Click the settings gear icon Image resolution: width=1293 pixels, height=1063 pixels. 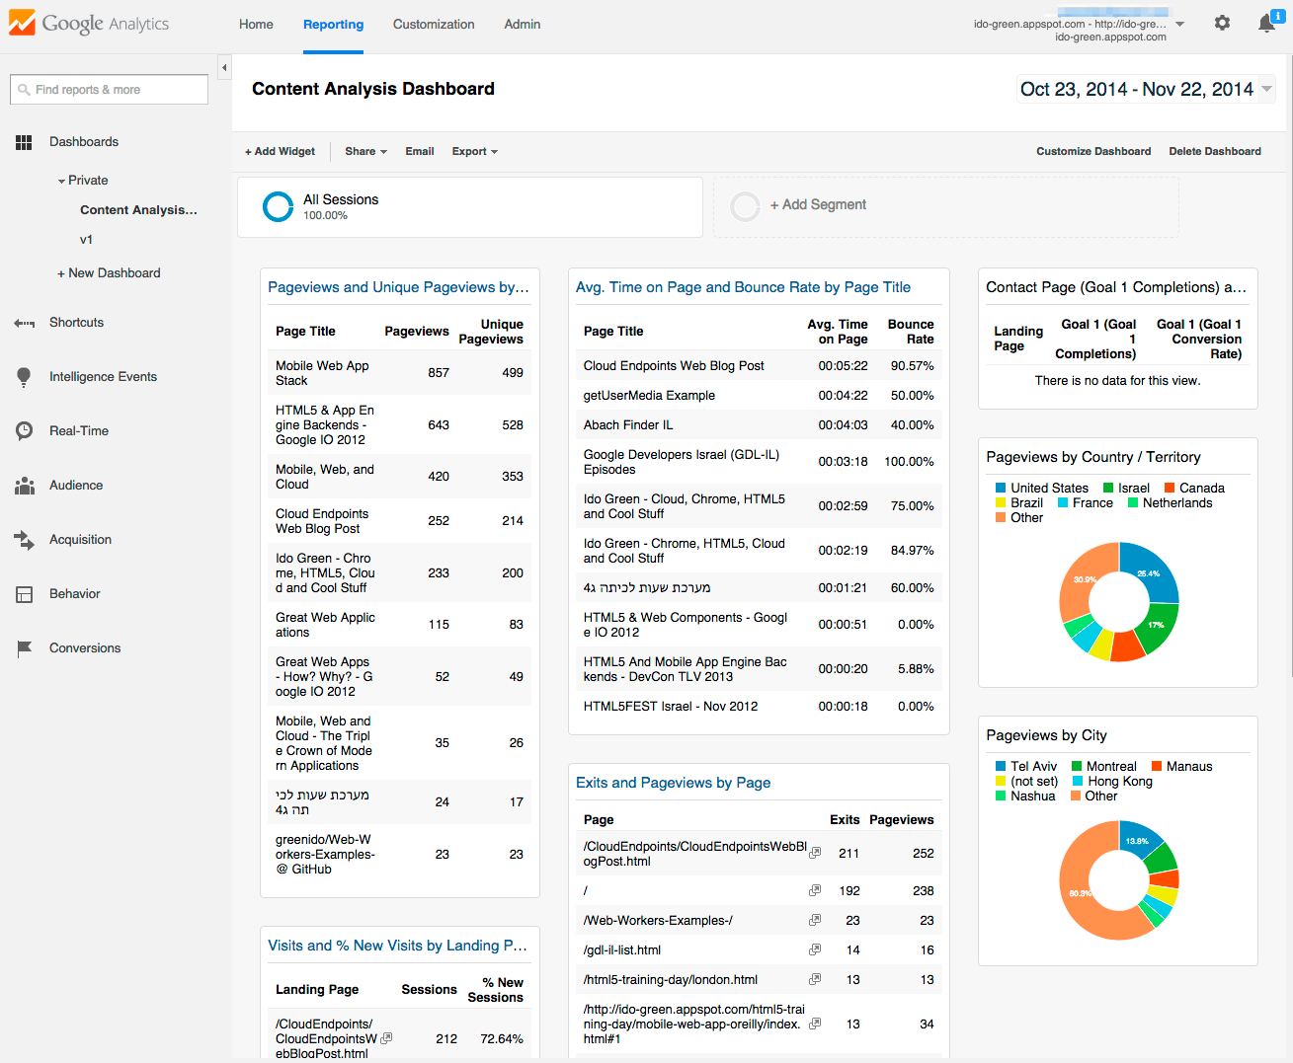tap(1222, 23)
